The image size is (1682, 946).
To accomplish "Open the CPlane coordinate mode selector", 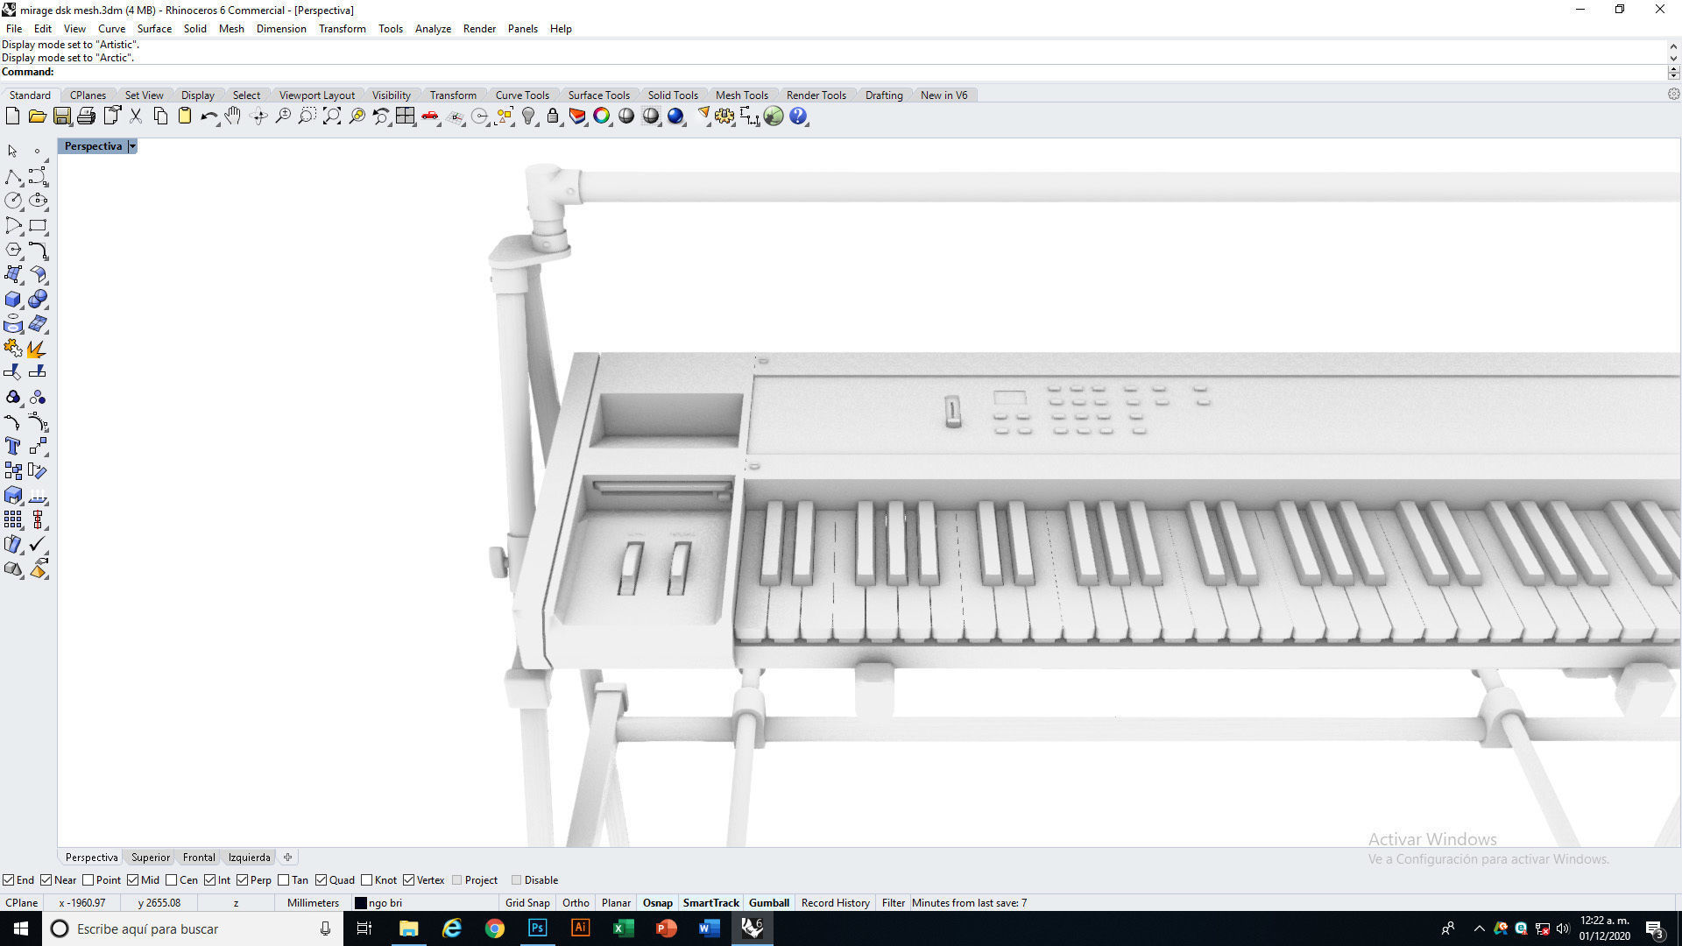I will pyautogui.click(x=22, y=903).
